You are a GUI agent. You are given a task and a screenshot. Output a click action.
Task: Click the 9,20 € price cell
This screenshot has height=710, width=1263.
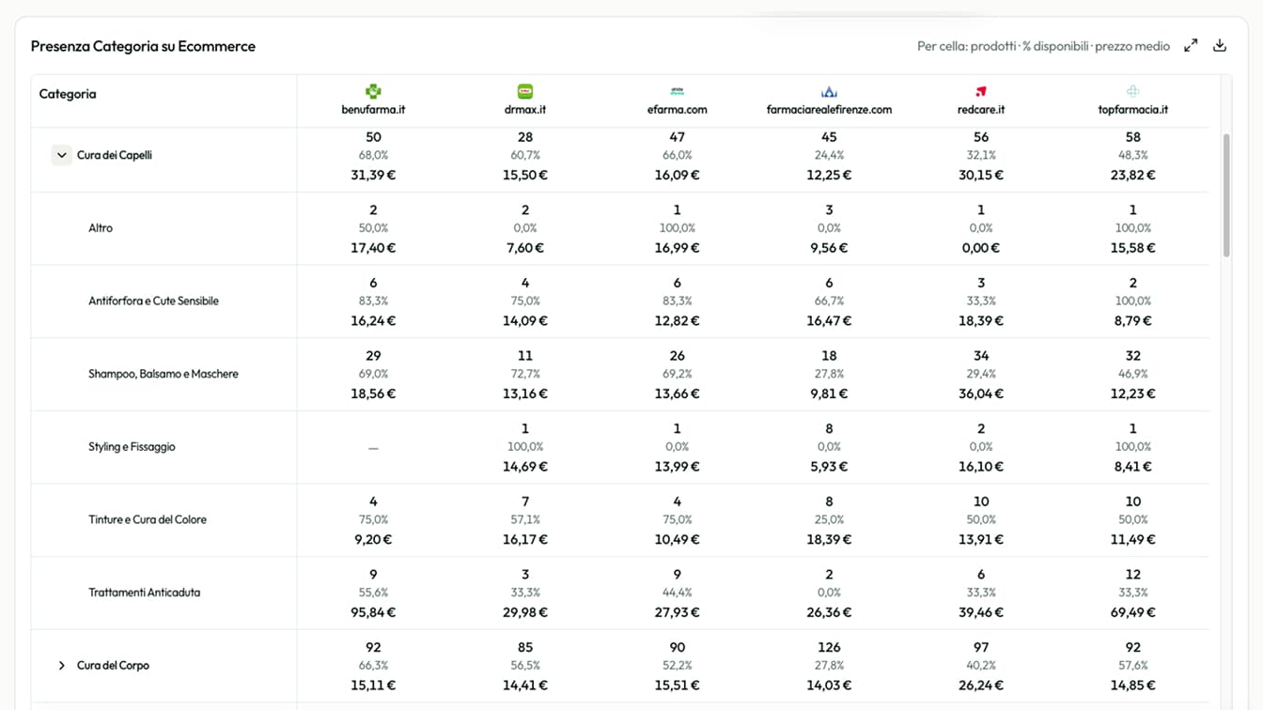coord(373,540)
